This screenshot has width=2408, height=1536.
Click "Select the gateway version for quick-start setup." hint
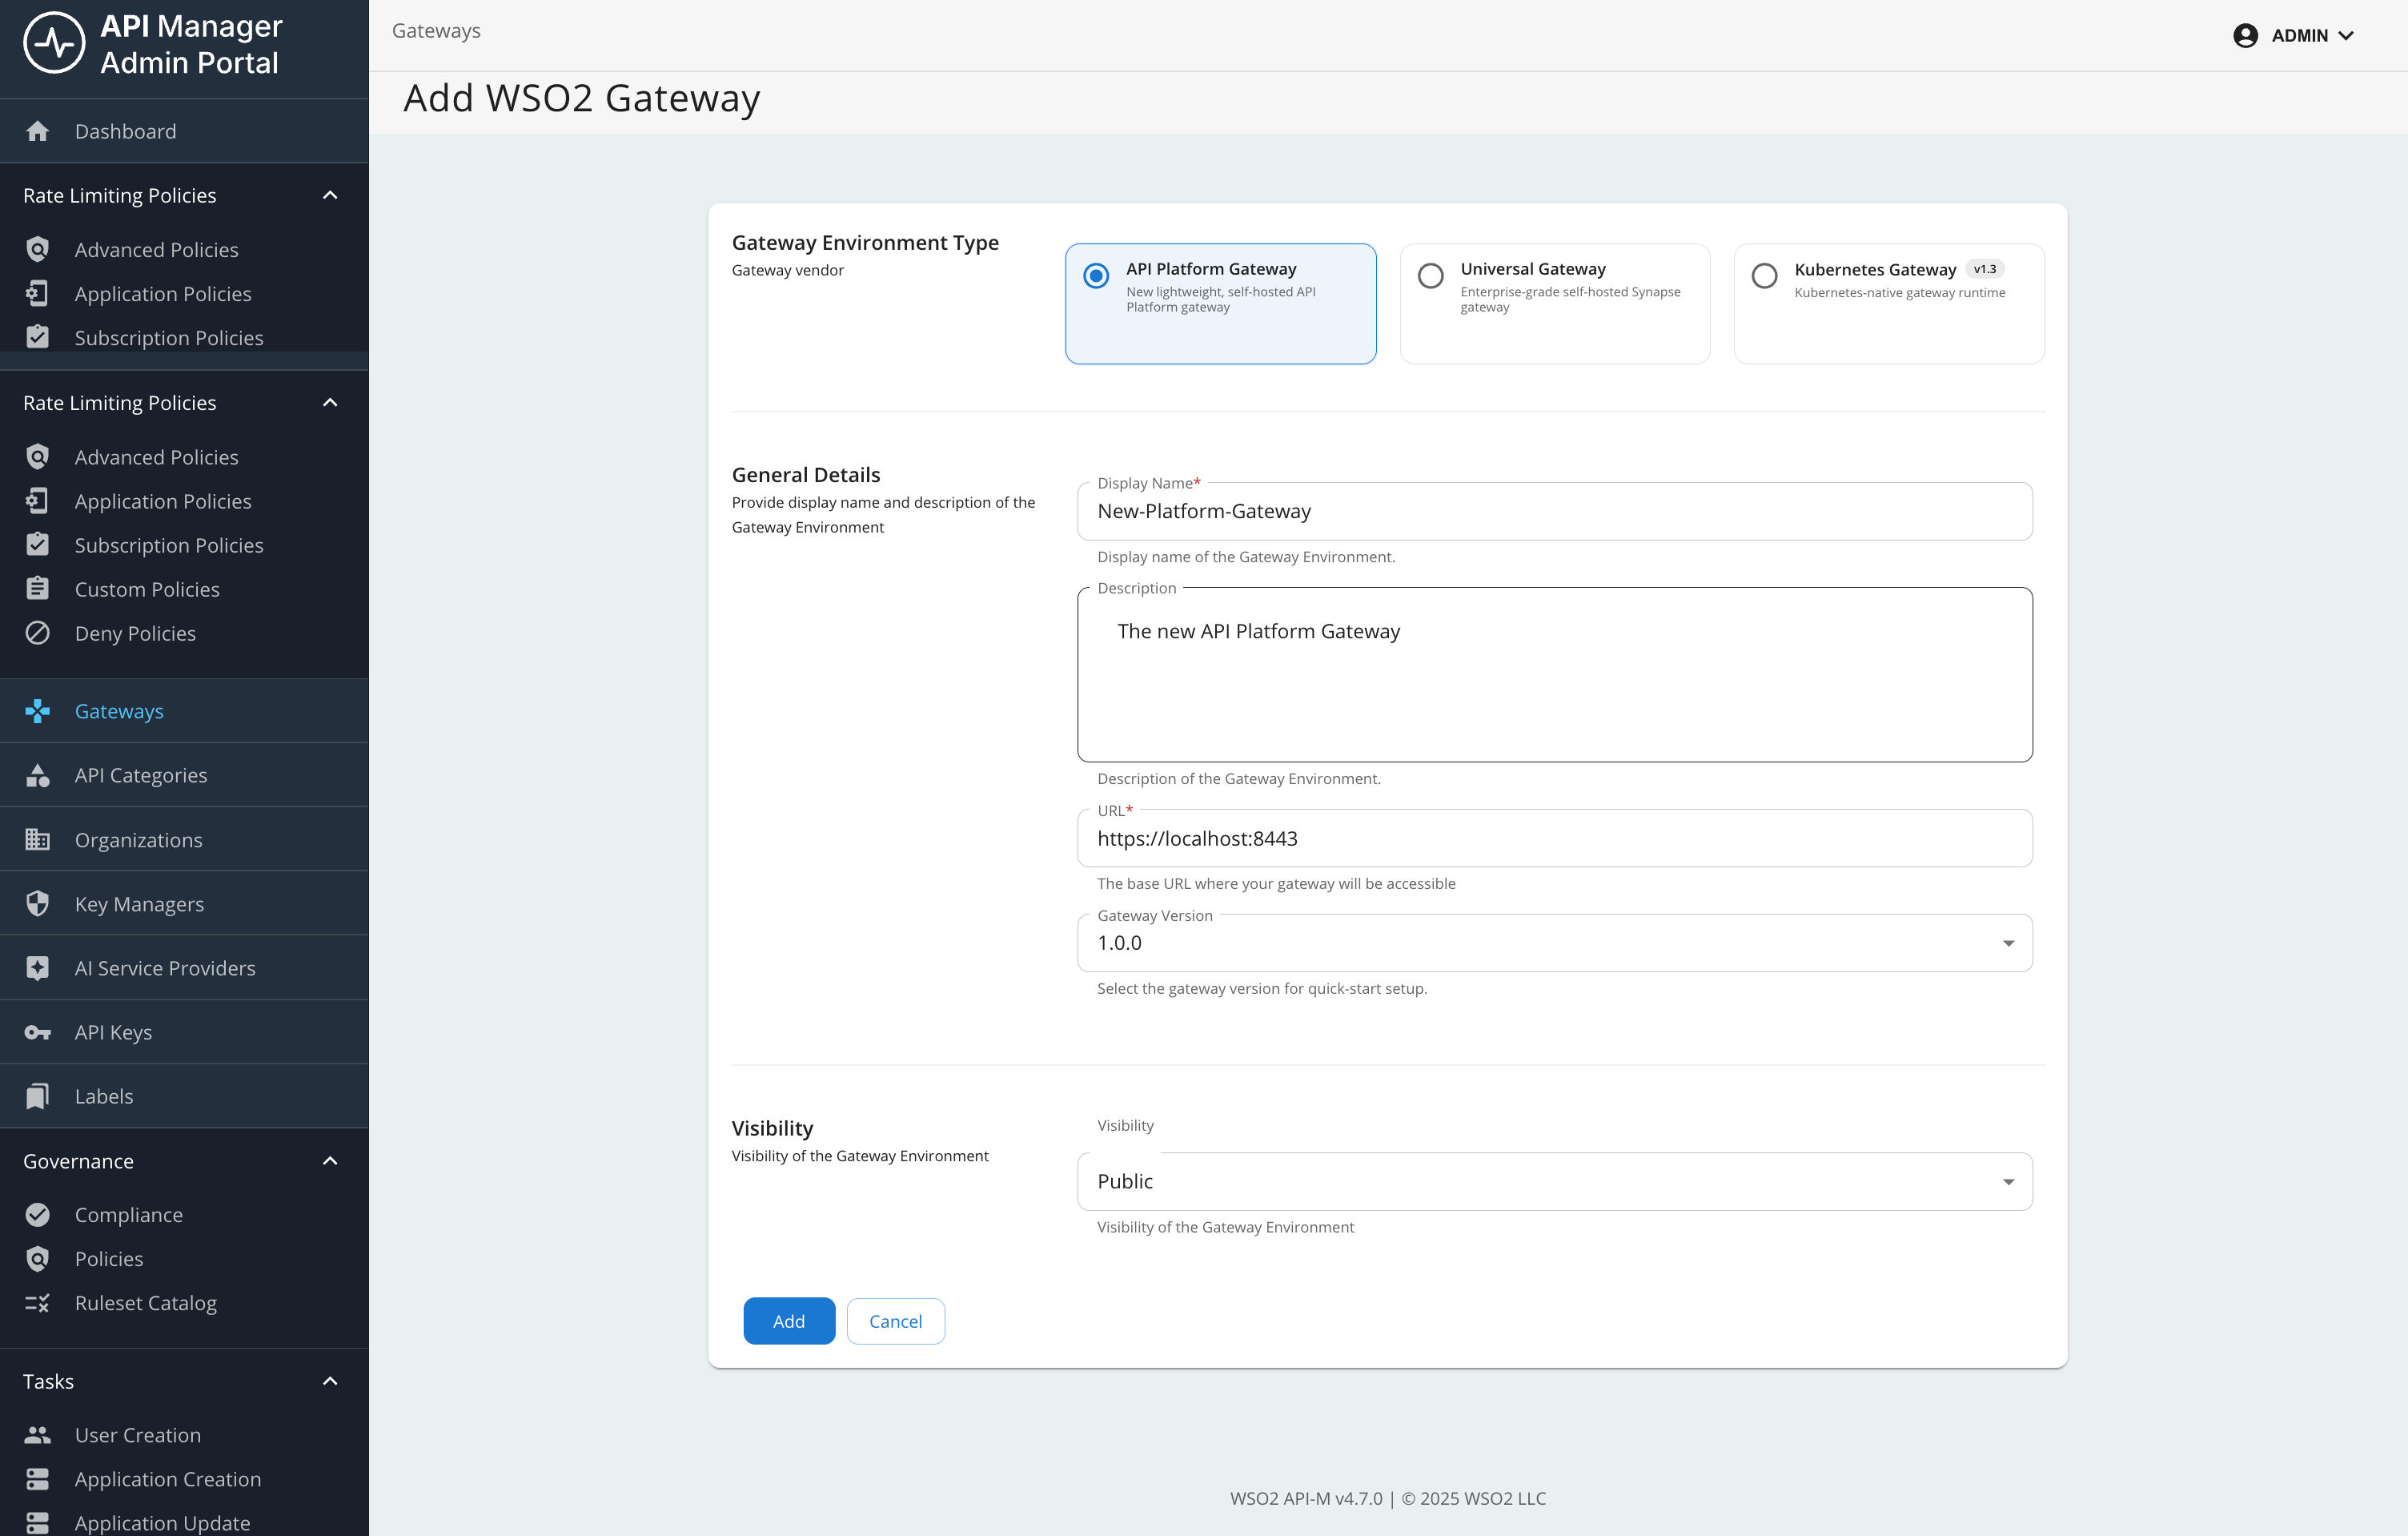(1262, 989)
